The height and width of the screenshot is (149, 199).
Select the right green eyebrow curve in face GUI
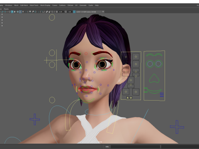(158, 55)
